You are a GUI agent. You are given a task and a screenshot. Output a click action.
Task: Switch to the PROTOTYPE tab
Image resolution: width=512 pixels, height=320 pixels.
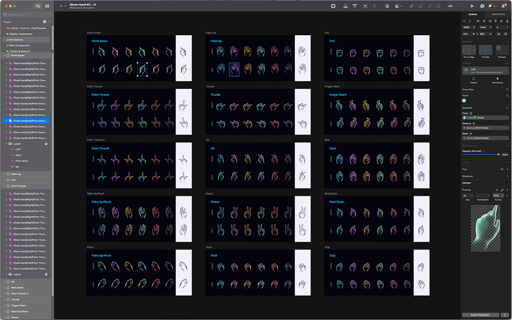tap(498, 14)
